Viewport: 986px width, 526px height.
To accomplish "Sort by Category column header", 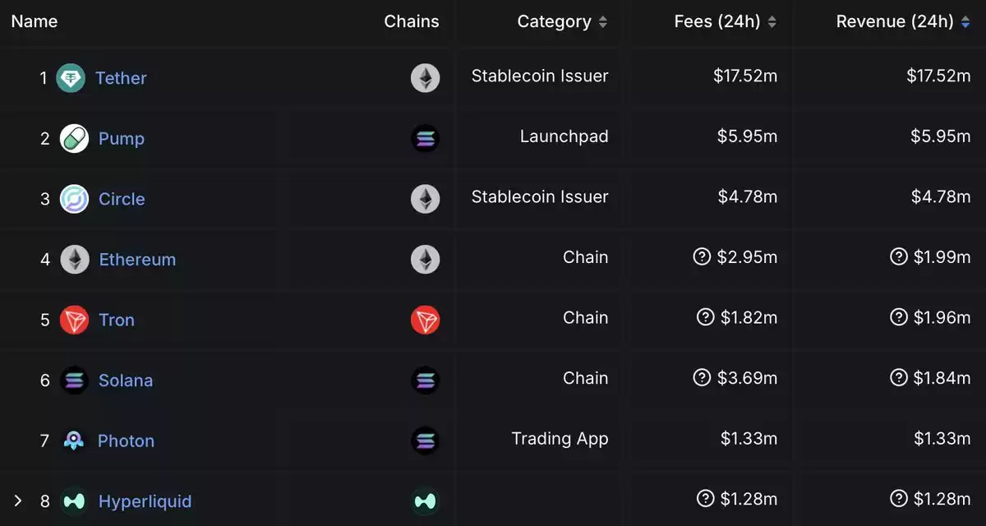I will click(x=562, y=22).
